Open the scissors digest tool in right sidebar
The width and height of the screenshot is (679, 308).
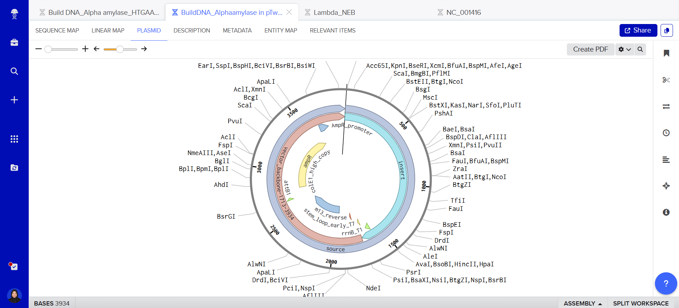pos(666,80)
